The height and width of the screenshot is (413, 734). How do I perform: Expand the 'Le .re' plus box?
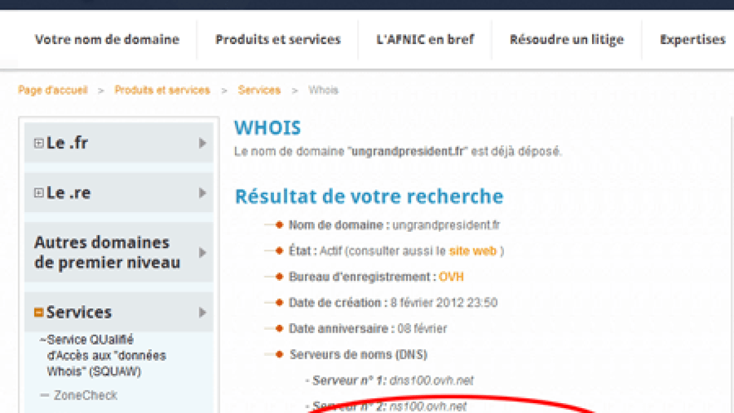[x=39, y=193]
